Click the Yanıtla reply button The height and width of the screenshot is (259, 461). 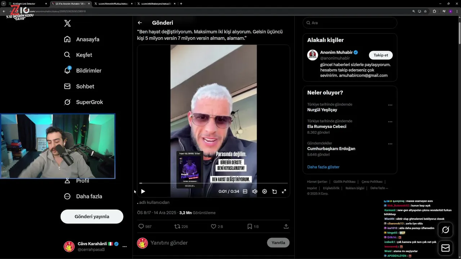tap(278, 242)
